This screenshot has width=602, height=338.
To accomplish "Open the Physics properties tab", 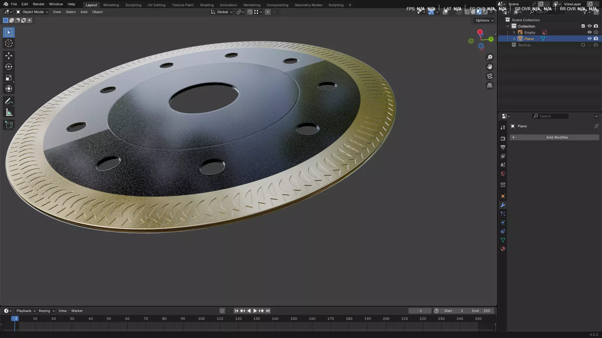I will [503, 223].
